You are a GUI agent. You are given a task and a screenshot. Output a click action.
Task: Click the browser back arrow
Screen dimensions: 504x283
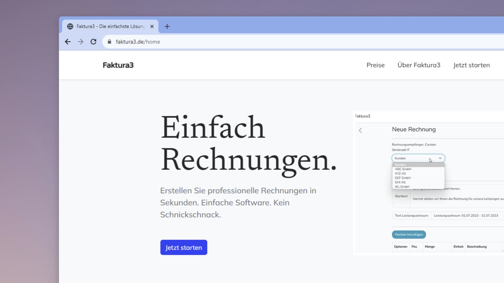click(x=68, y=42)
